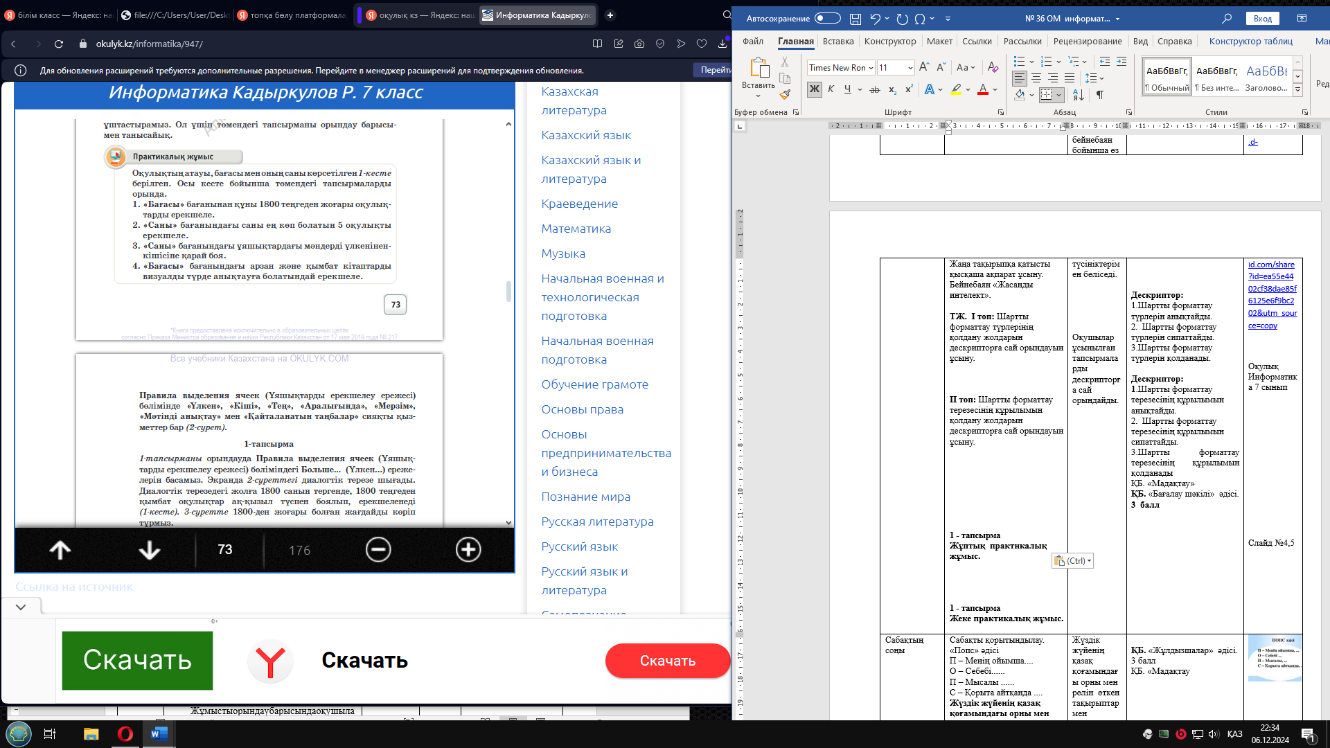The width and height of the screenshot is (1330, 748).
Task: Switch the Autosave toggle on
Action: point(827,19)
